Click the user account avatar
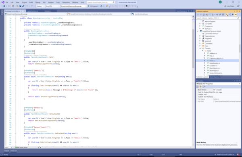242x157 pixels. [x=220, y=2]
